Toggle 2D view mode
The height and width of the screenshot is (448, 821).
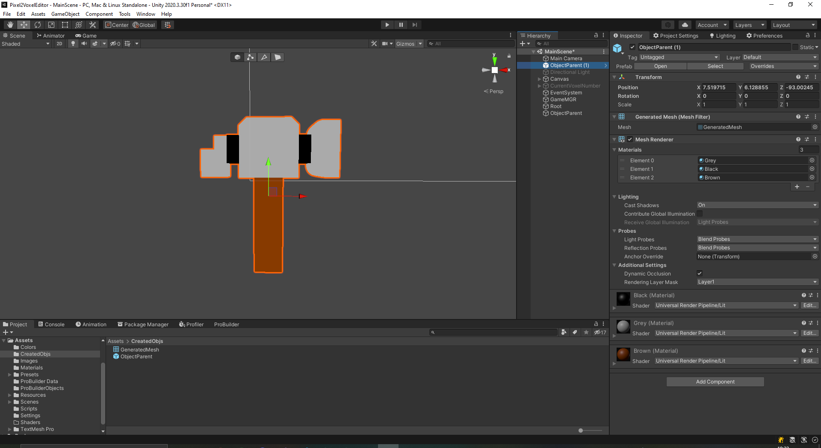59,44
